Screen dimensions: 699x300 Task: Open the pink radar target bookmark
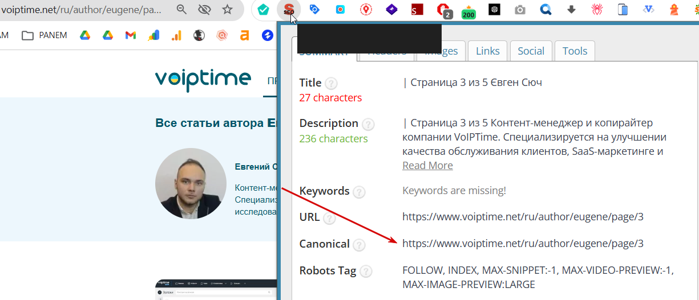pos(222,35)
